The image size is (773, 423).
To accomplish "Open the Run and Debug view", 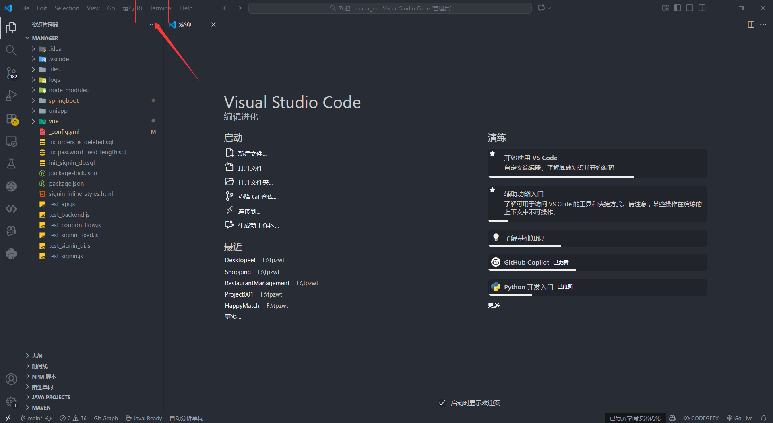I will pos(11,95).
